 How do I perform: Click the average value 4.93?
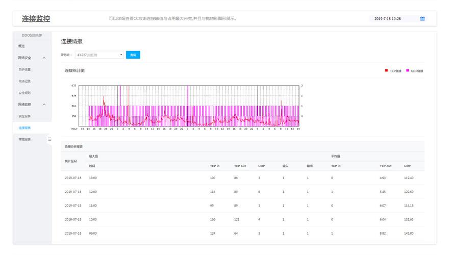click(383, 178)
